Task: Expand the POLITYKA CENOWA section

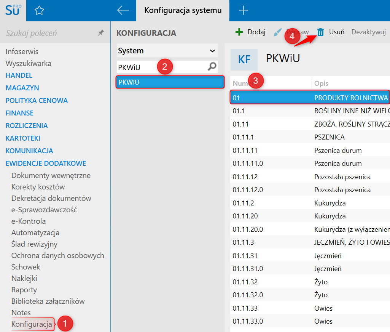Action: 37,101
